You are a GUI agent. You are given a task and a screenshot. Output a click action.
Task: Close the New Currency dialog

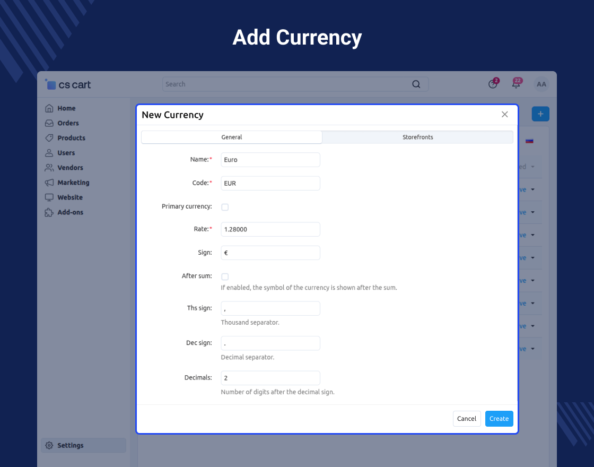505,115
